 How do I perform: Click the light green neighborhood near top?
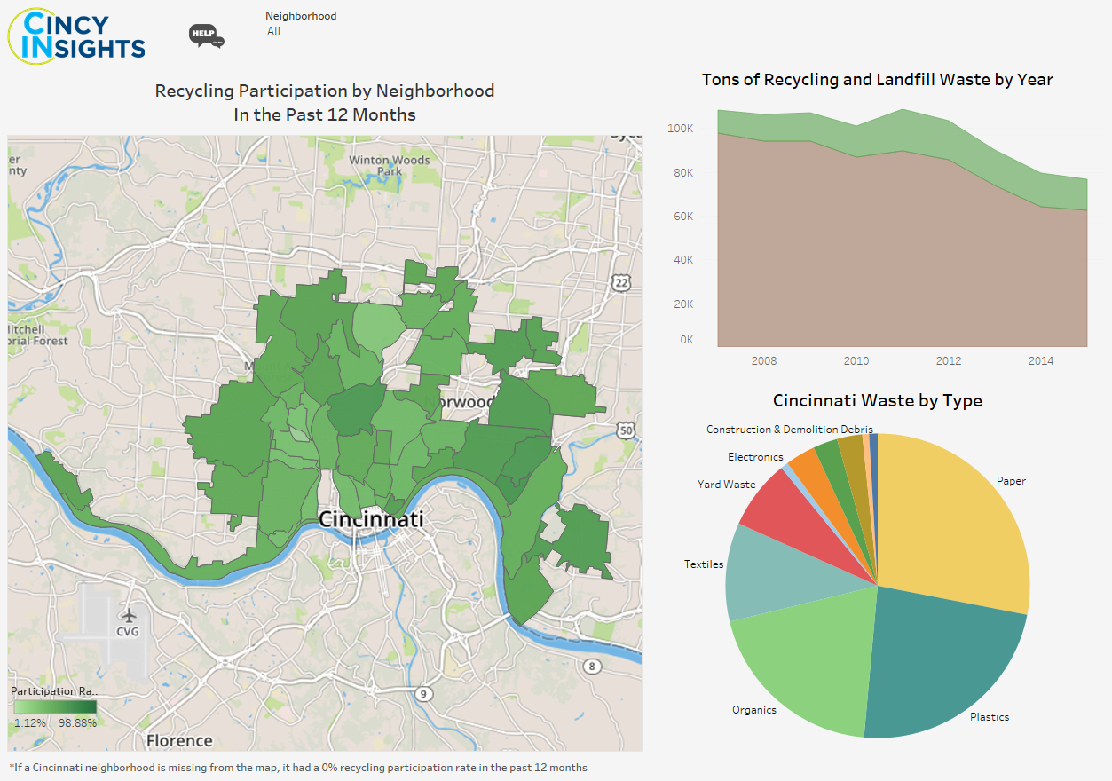click(378, 326)
